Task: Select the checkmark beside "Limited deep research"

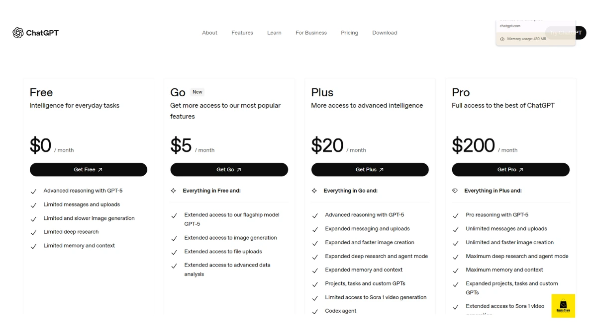Action: pos(33,232)
